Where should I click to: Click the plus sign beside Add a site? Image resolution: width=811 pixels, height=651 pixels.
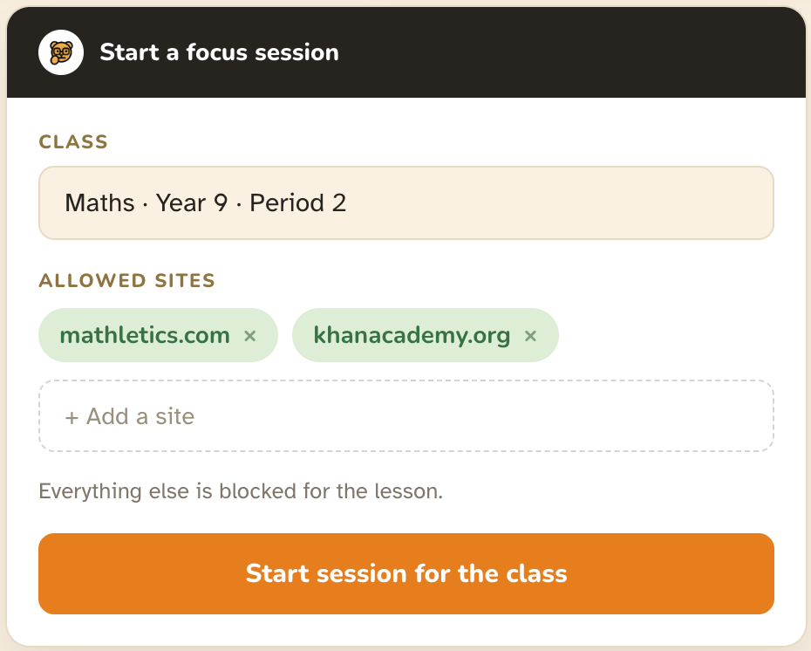pos(72,417)
